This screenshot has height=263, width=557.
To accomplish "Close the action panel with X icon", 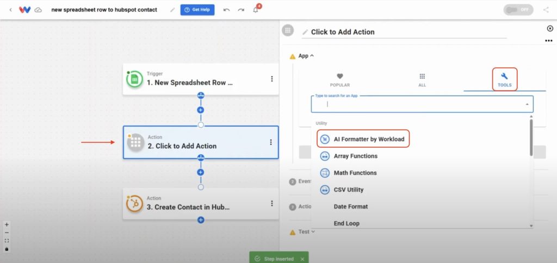I will [550, 28].
